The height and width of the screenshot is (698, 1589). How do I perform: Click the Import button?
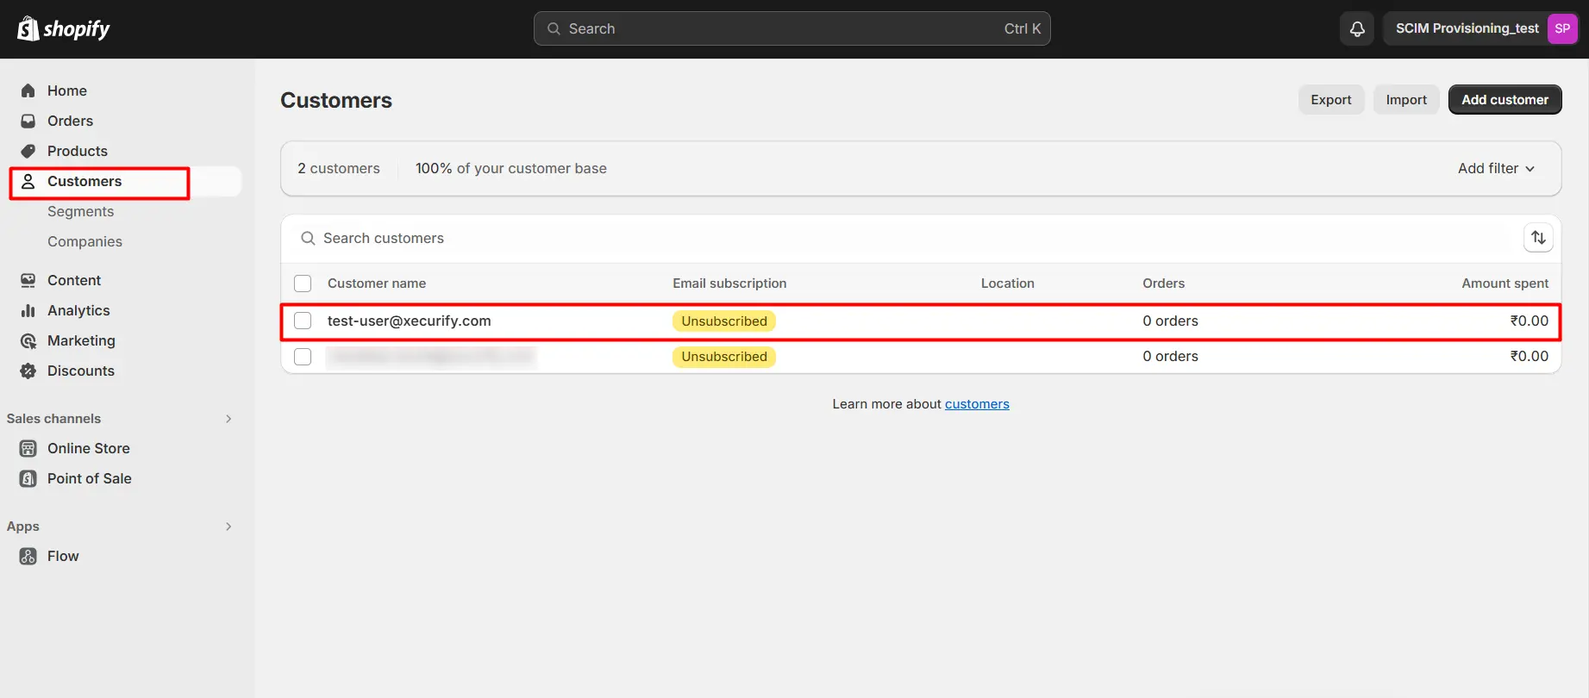1406,100
